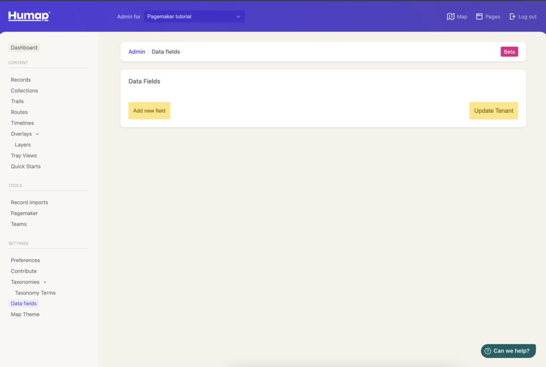Click the Beta badge

[x=509, y=52]
